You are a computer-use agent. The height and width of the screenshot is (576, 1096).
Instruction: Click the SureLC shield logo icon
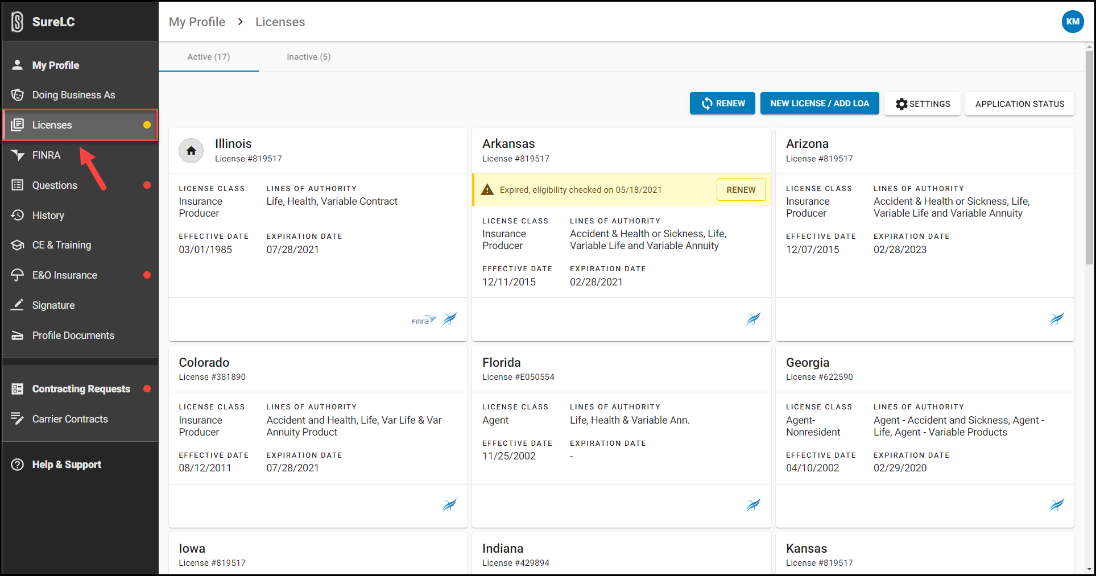pyautogui.click(x=18, y=22)
